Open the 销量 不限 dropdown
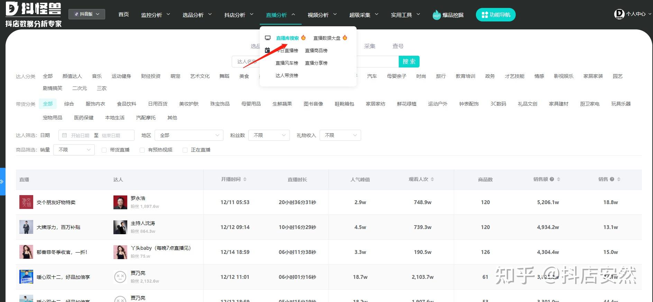 click(x=74, y=150)
